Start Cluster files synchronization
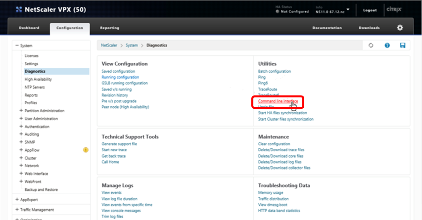The width and height of the screenshot is (422, 220). 286,119
